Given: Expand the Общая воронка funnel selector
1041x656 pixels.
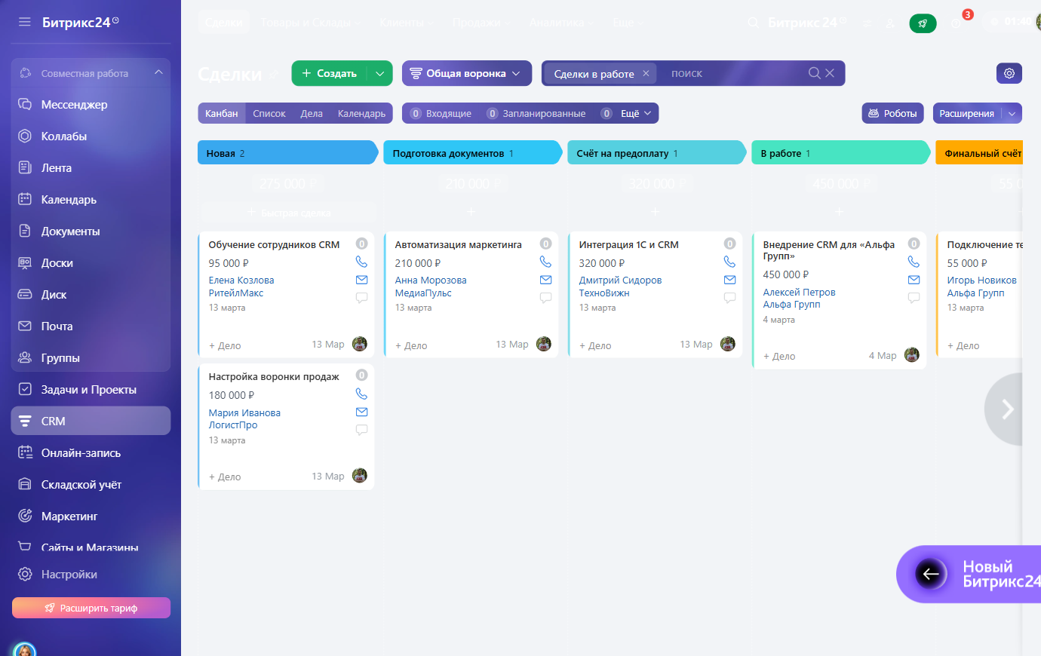Looking at the screenshot, I should tap(467, 73).
